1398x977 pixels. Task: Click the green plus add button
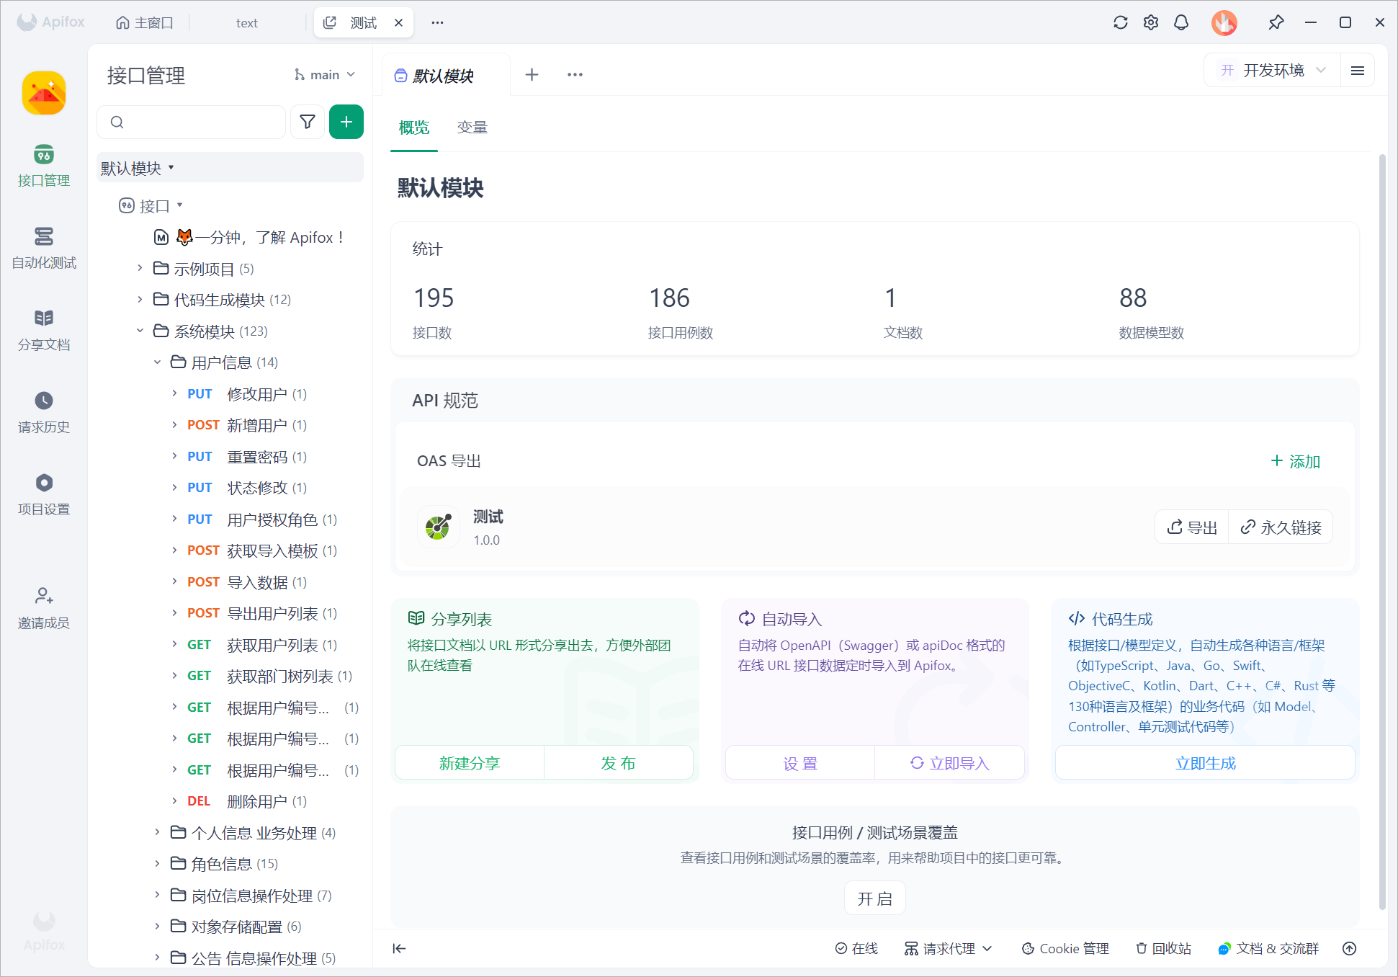coord(346,122)
